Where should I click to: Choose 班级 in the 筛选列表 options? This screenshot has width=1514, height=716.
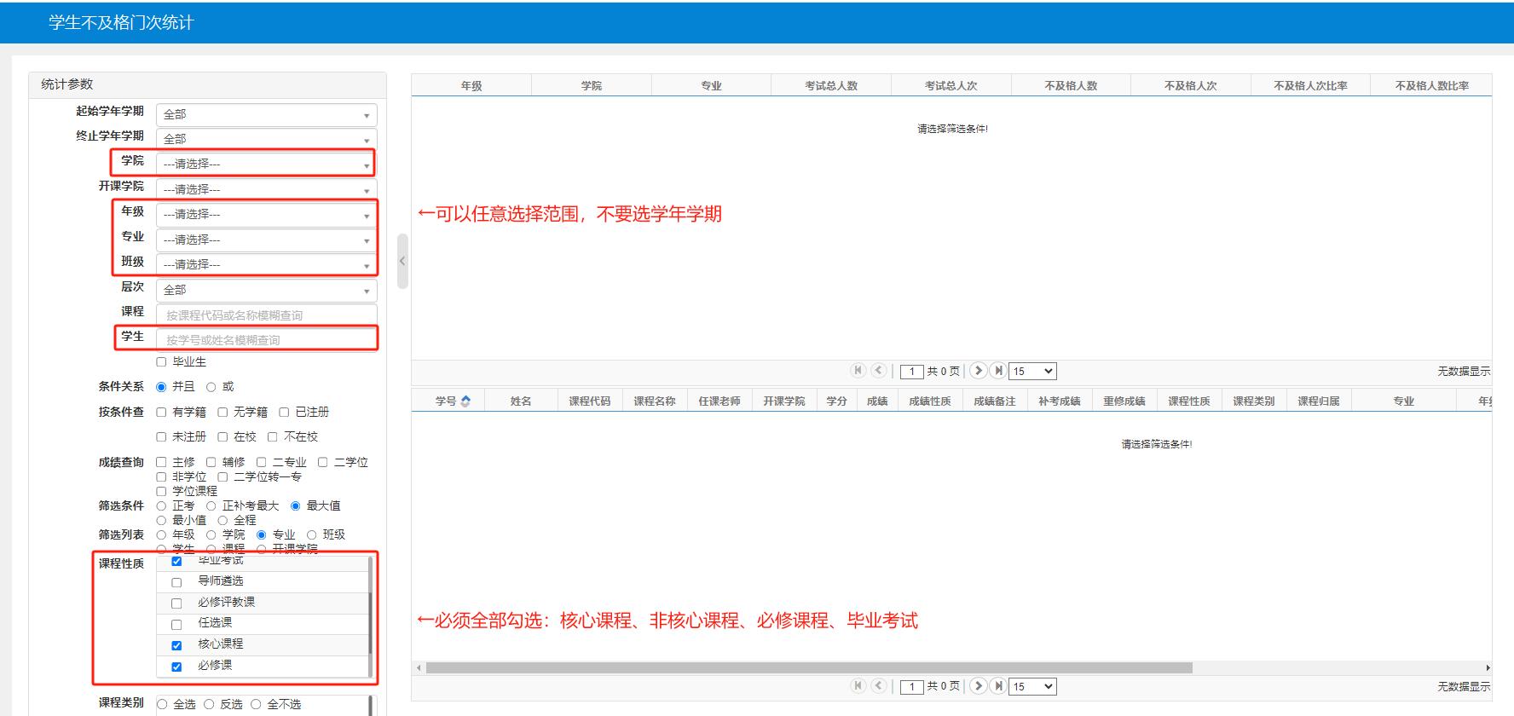[312, 535]
